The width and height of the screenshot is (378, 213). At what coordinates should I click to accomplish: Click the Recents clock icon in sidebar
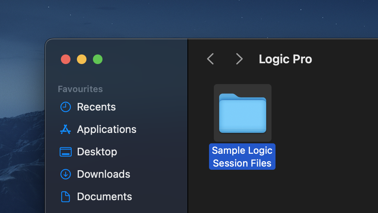65,107
